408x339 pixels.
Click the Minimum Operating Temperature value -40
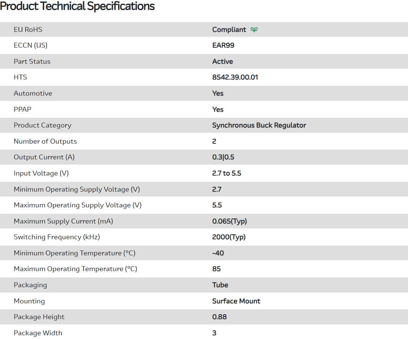coord(218,253)
